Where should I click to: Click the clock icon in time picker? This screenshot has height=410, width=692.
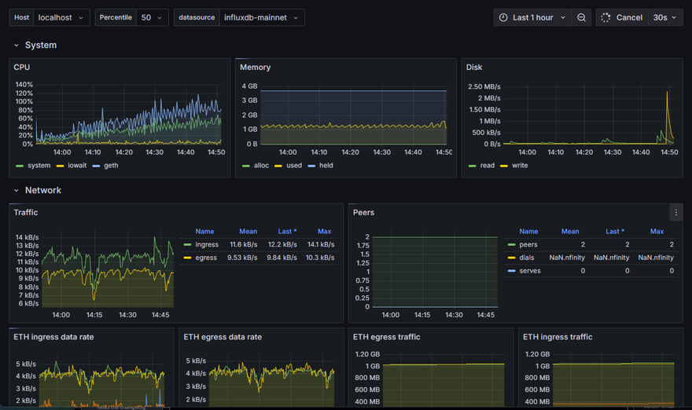pos(502,17)
